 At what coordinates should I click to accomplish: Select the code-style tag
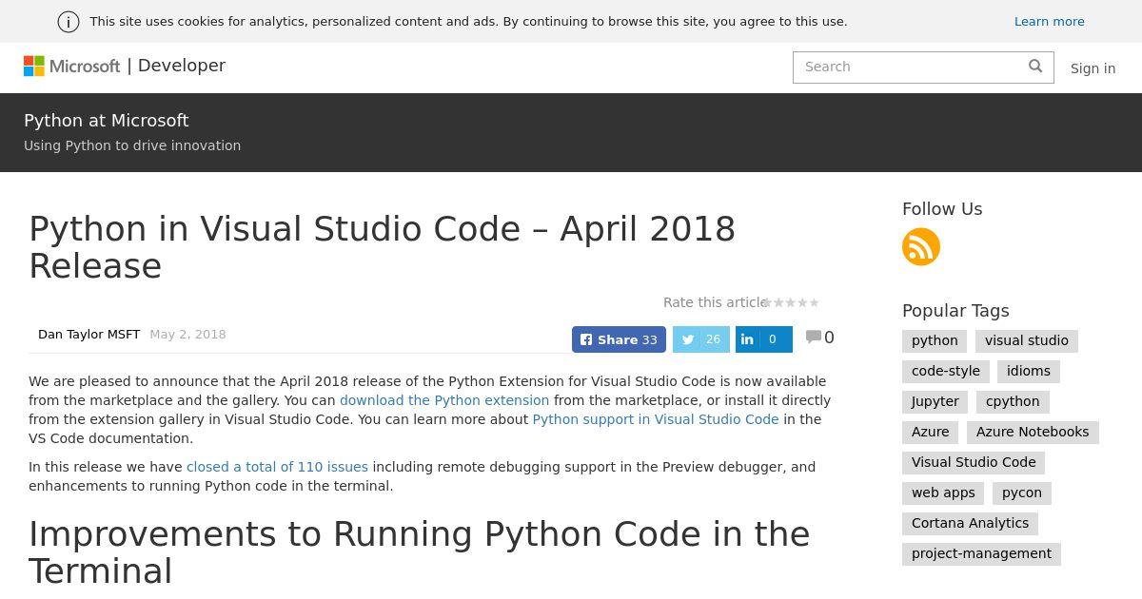pyautogui.click(x=946, y=371)
